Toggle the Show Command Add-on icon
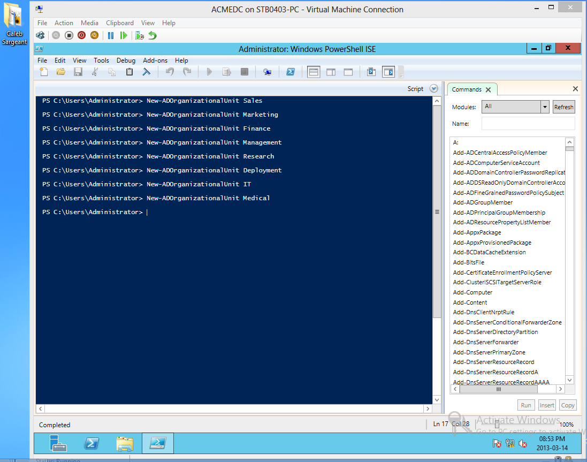 click(x=388, y=72)
